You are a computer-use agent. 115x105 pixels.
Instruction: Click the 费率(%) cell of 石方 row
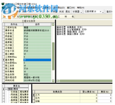point(105,98)
